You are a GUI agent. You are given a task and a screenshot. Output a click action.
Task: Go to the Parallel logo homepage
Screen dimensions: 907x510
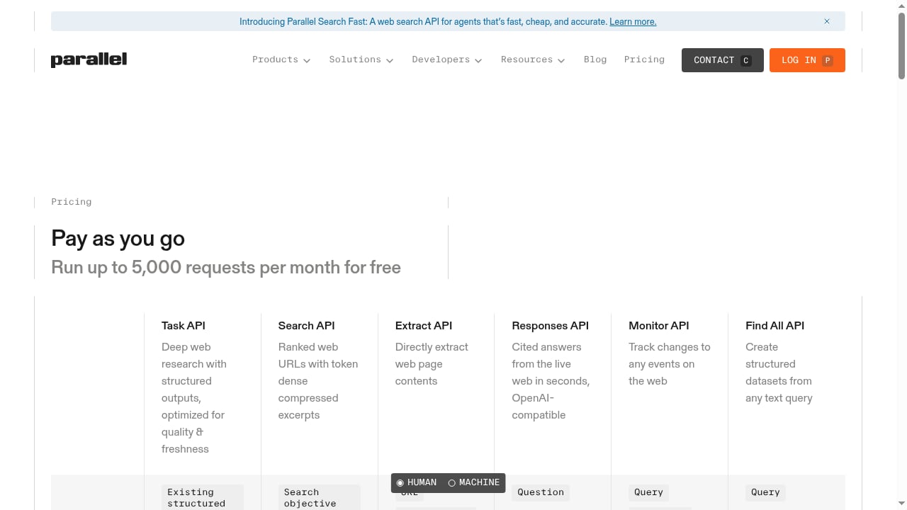click(x=89, y=59)
